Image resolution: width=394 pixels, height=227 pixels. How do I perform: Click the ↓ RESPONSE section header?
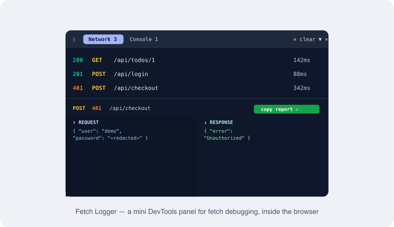[x=218, y=123]
